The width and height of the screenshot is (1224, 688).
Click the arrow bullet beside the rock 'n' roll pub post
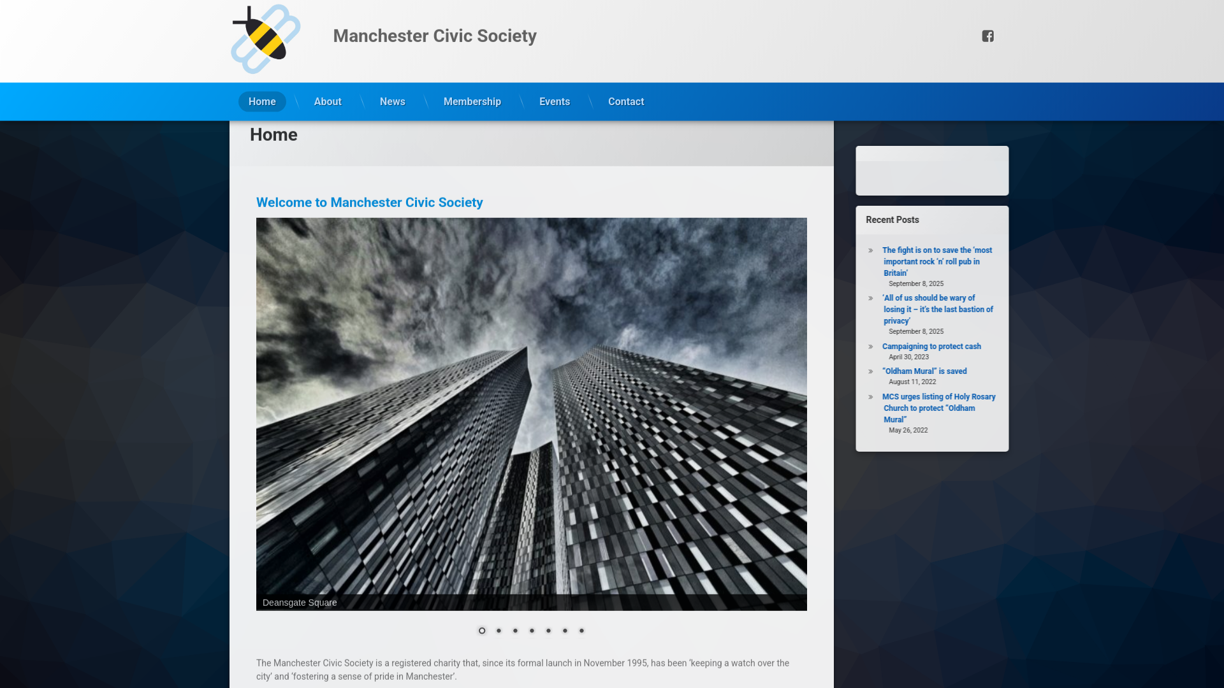870,250
